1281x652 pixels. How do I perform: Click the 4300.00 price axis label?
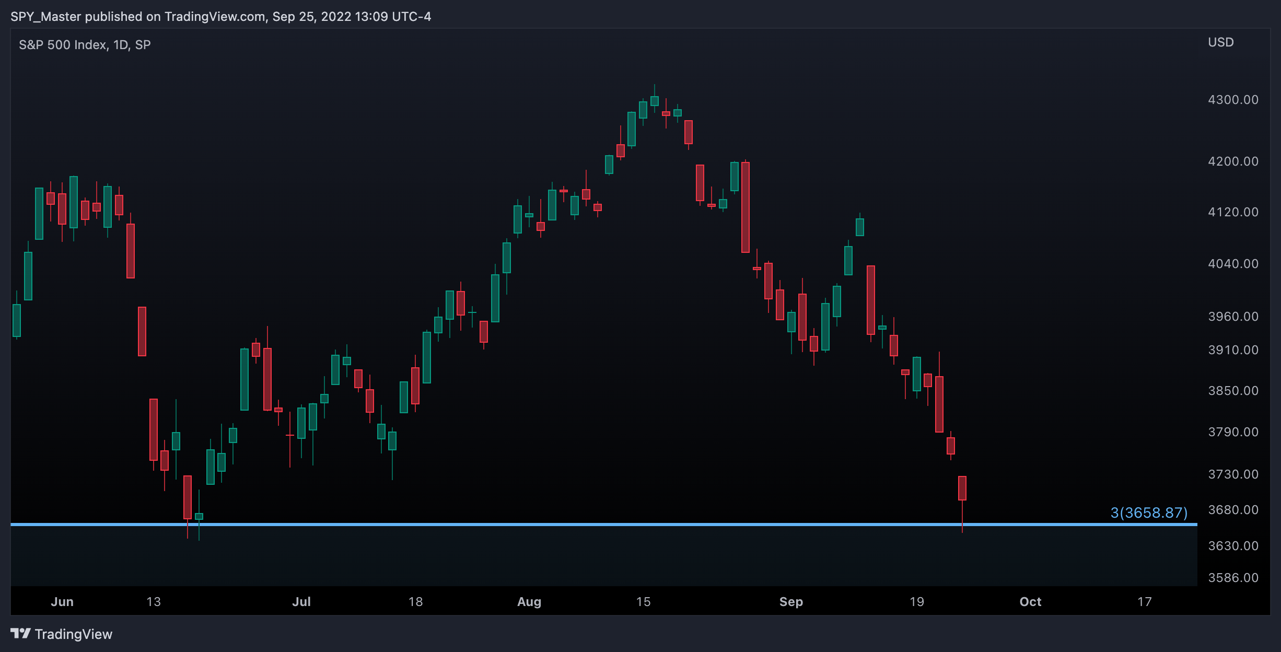1233,100
